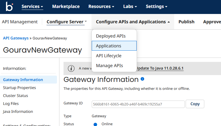Open the Labs dropdown
Screen dimensions: 221x126
pos(130,7)
